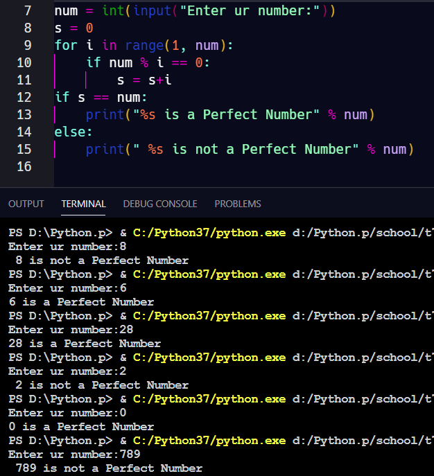Click line number 12 in the gutter
434x476 pixels.
24,97
